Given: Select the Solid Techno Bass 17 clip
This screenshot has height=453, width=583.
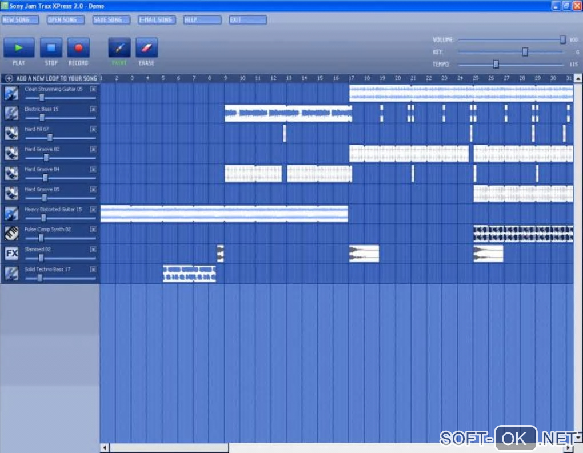Looking at the screenshot, I should tap(190, 274).
